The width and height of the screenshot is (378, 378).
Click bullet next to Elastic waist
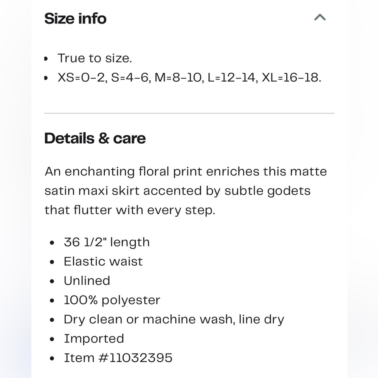[x=52, y=262]
